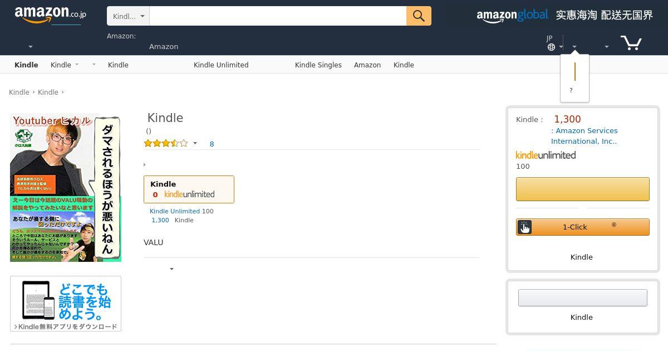Viewport: 668px width, 351px height.
Task: Click the Amazon.co.jp logo
Action: pyautogui.click(x=50, y=16)
